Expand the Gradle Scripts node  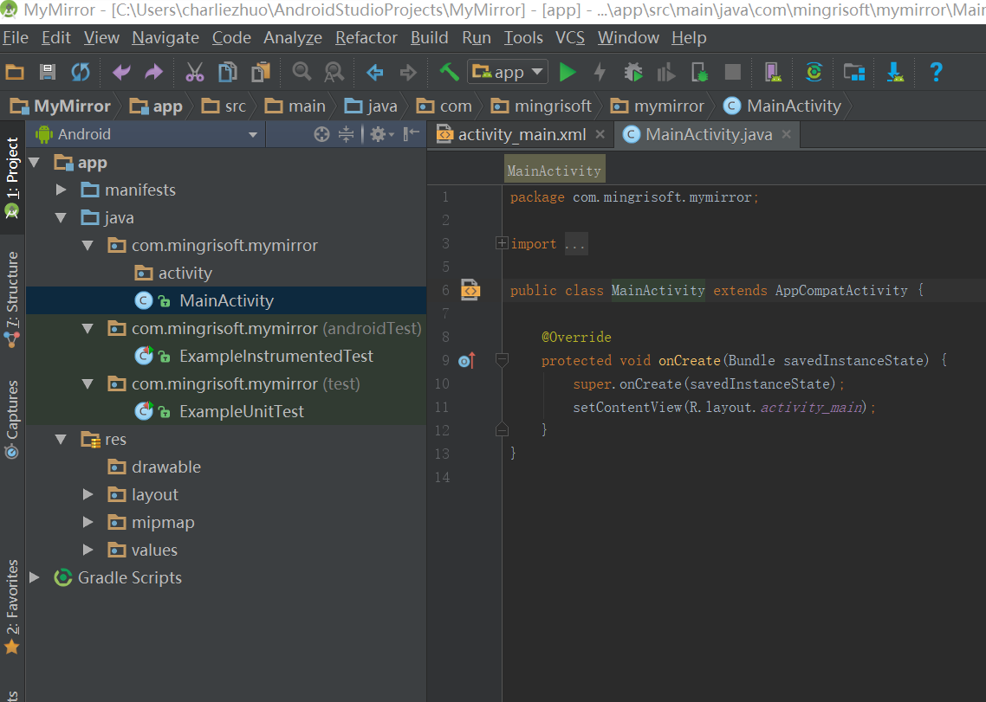coord(35,577)
